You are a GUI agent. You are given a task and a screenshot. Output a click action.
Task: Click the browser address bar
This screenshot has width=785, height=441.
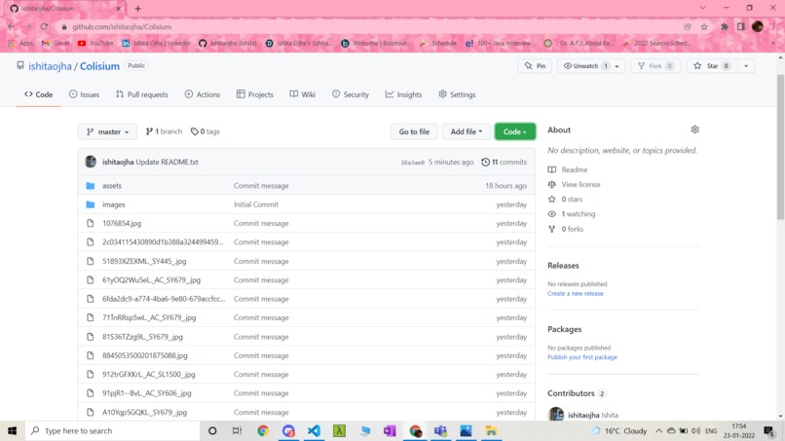[370, 27]
